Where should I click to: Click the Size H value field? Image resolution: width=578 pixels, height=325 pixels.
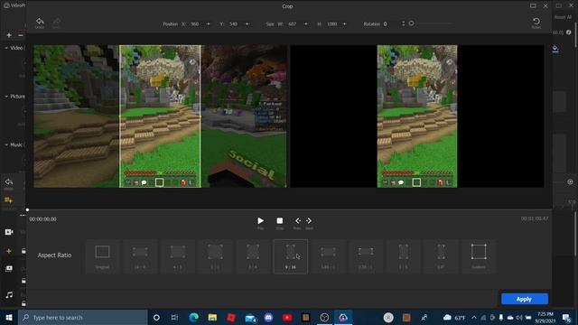tap(332, 24)
